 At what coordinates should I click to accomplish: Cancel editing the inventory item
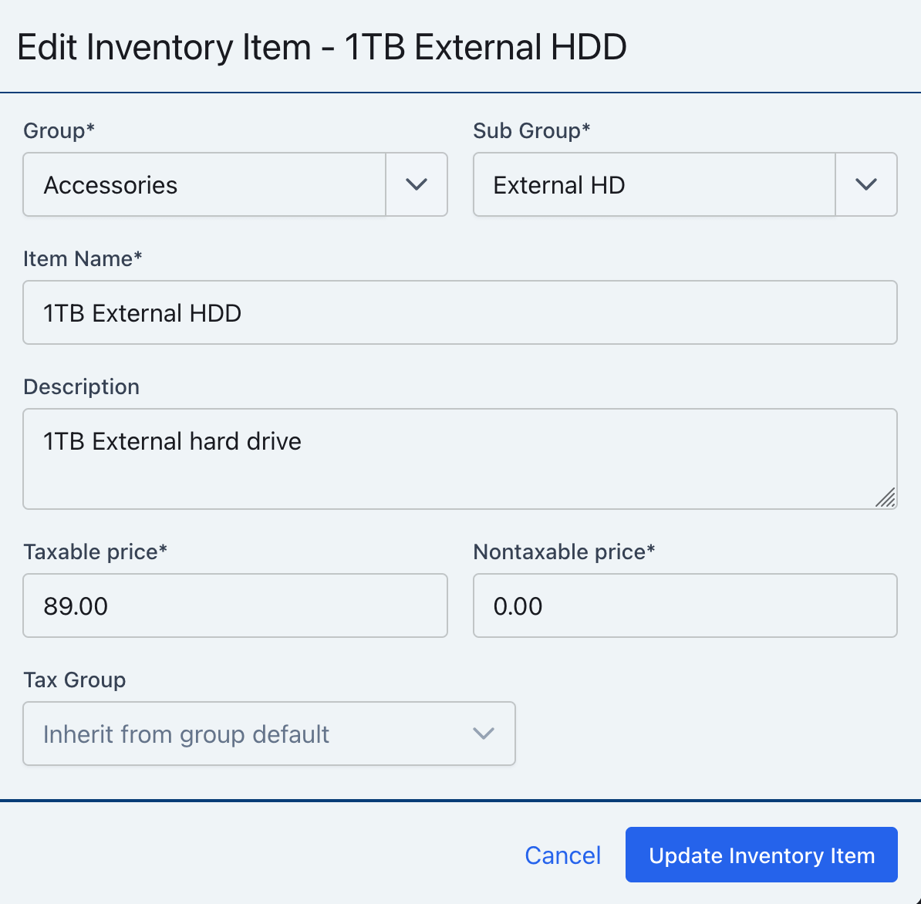[562, 855]
